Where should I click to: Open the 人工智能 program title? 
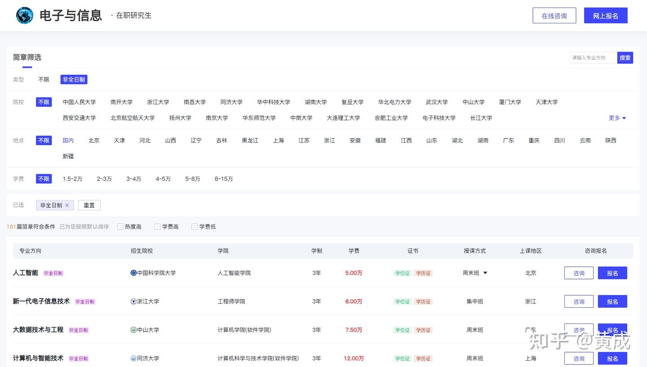point(26,273)
